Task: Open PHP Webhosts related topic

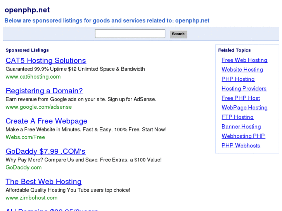Action: 241,146
